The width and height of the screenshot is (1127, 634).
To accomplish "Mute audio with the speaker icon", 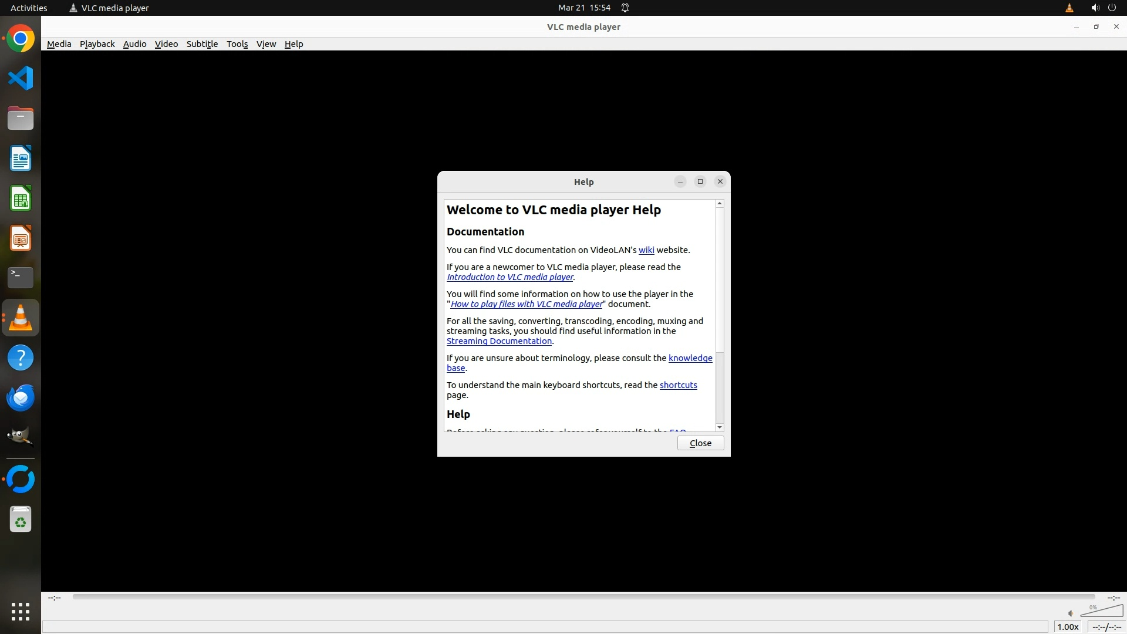I will [1071, 613].
